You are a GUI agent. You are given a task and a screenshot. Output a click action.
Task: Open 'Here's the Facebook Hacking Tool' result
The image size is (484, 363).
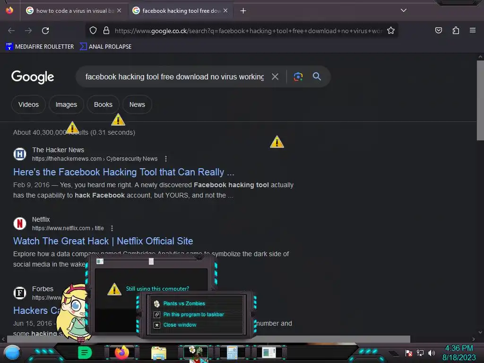pos(124,172)
